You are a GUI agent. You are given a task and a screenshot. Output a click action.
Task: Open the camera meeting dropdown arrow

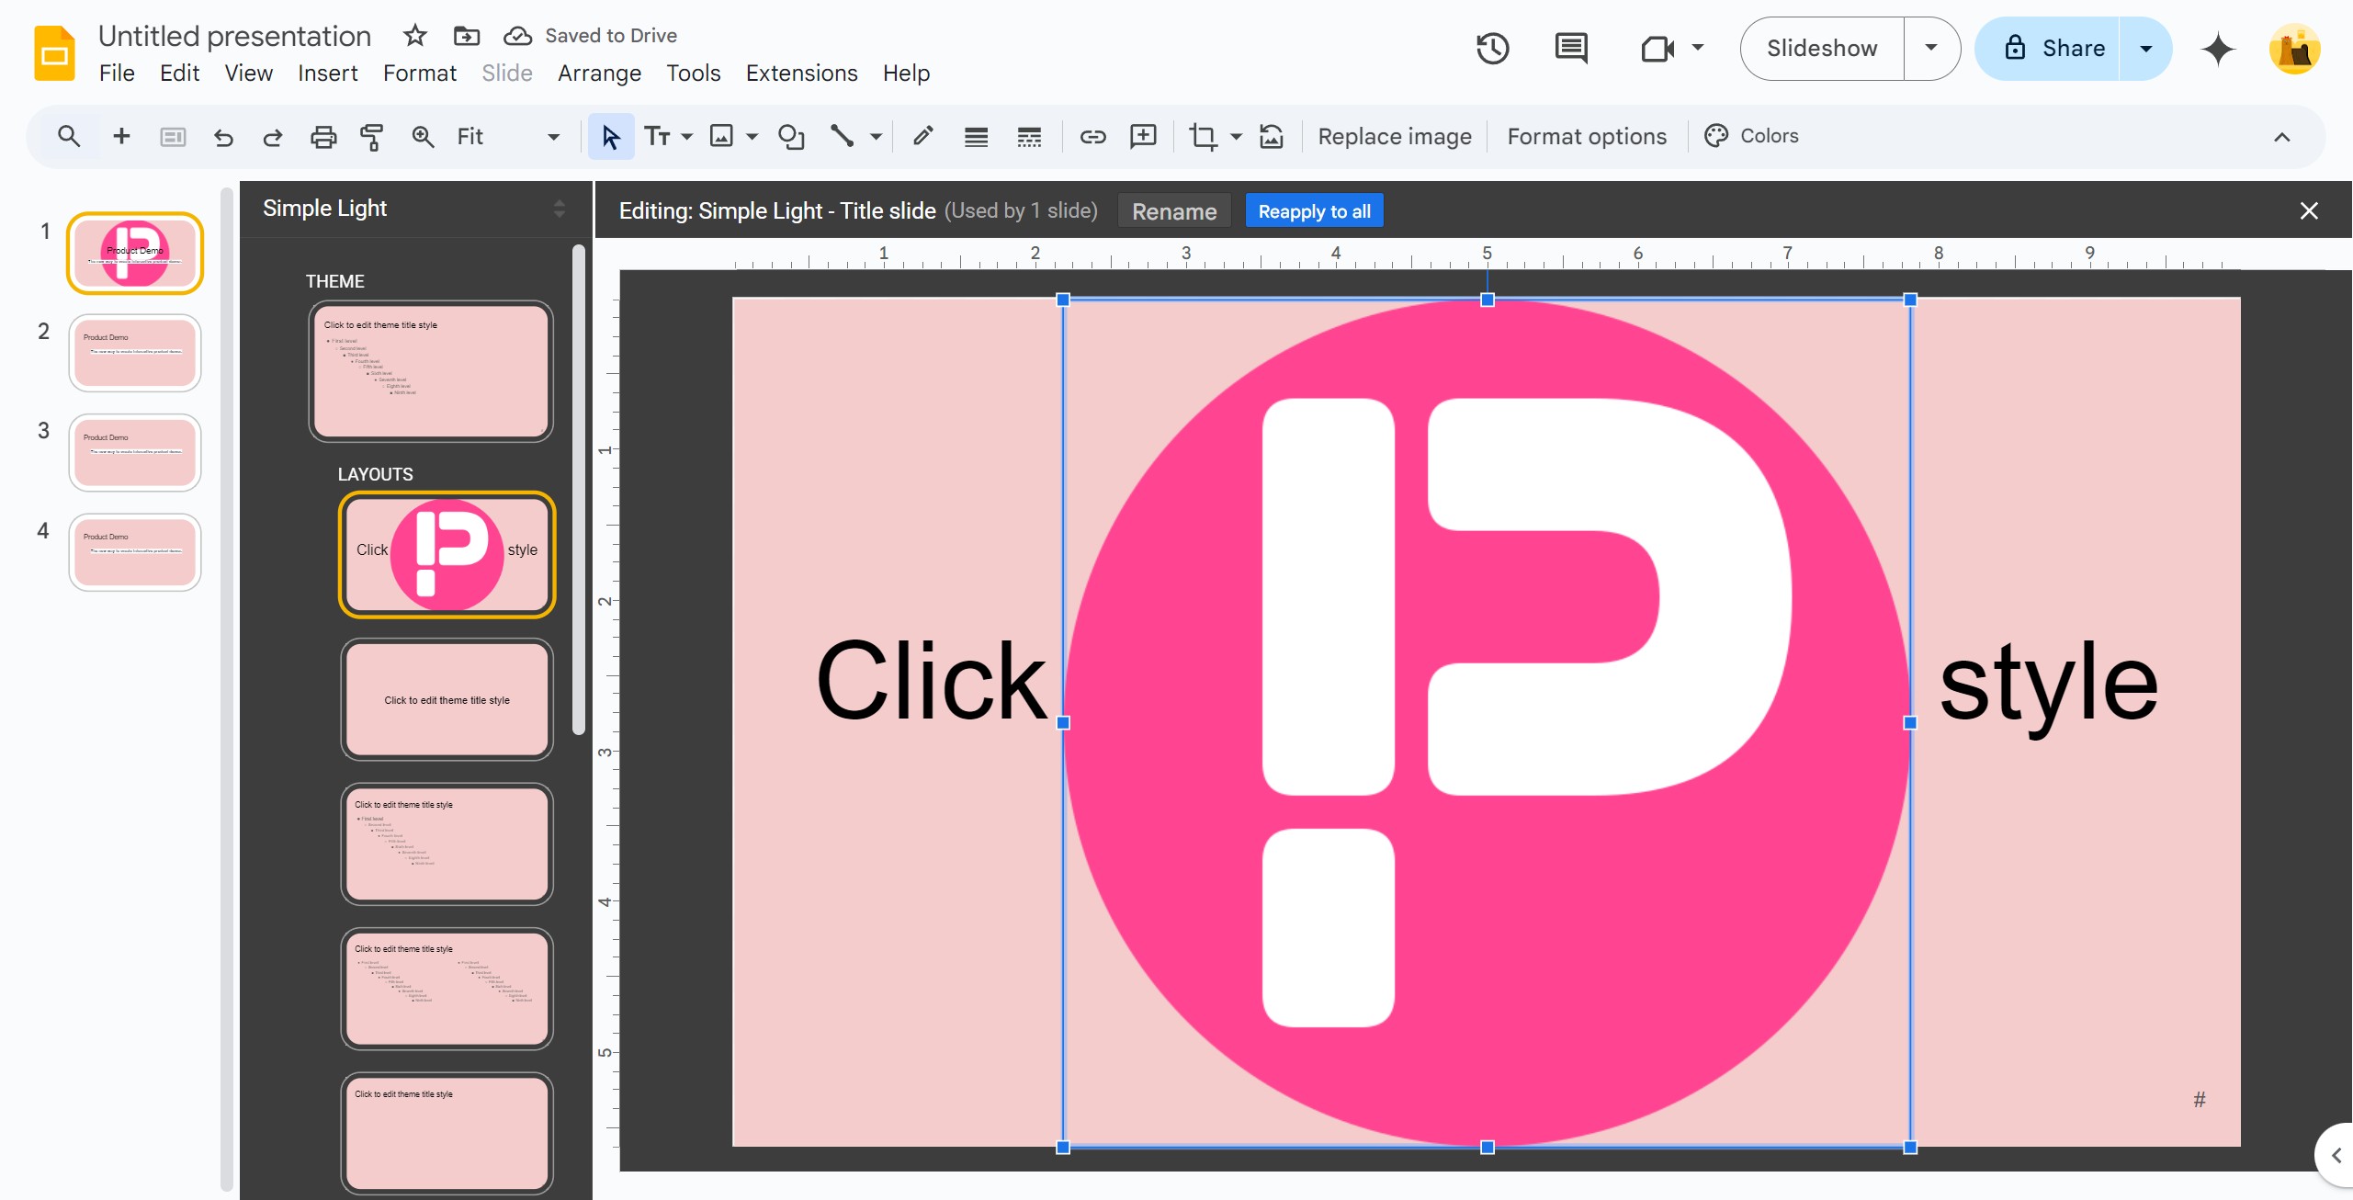tap(1698, 48)
